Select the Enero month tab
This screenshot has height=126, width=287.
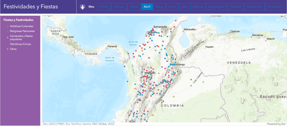[104, 7]
